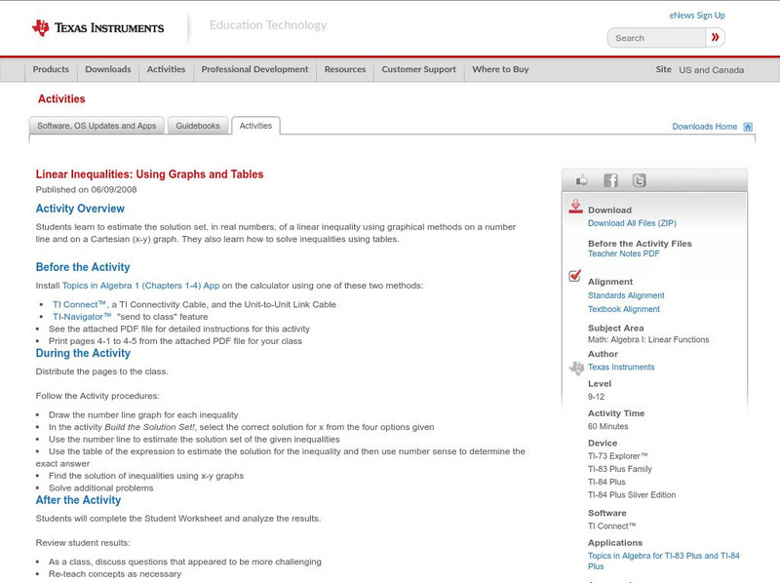Viewport: 780px width, 583px height.
Task: Click the Before the Activity heading
Action: 83,267
